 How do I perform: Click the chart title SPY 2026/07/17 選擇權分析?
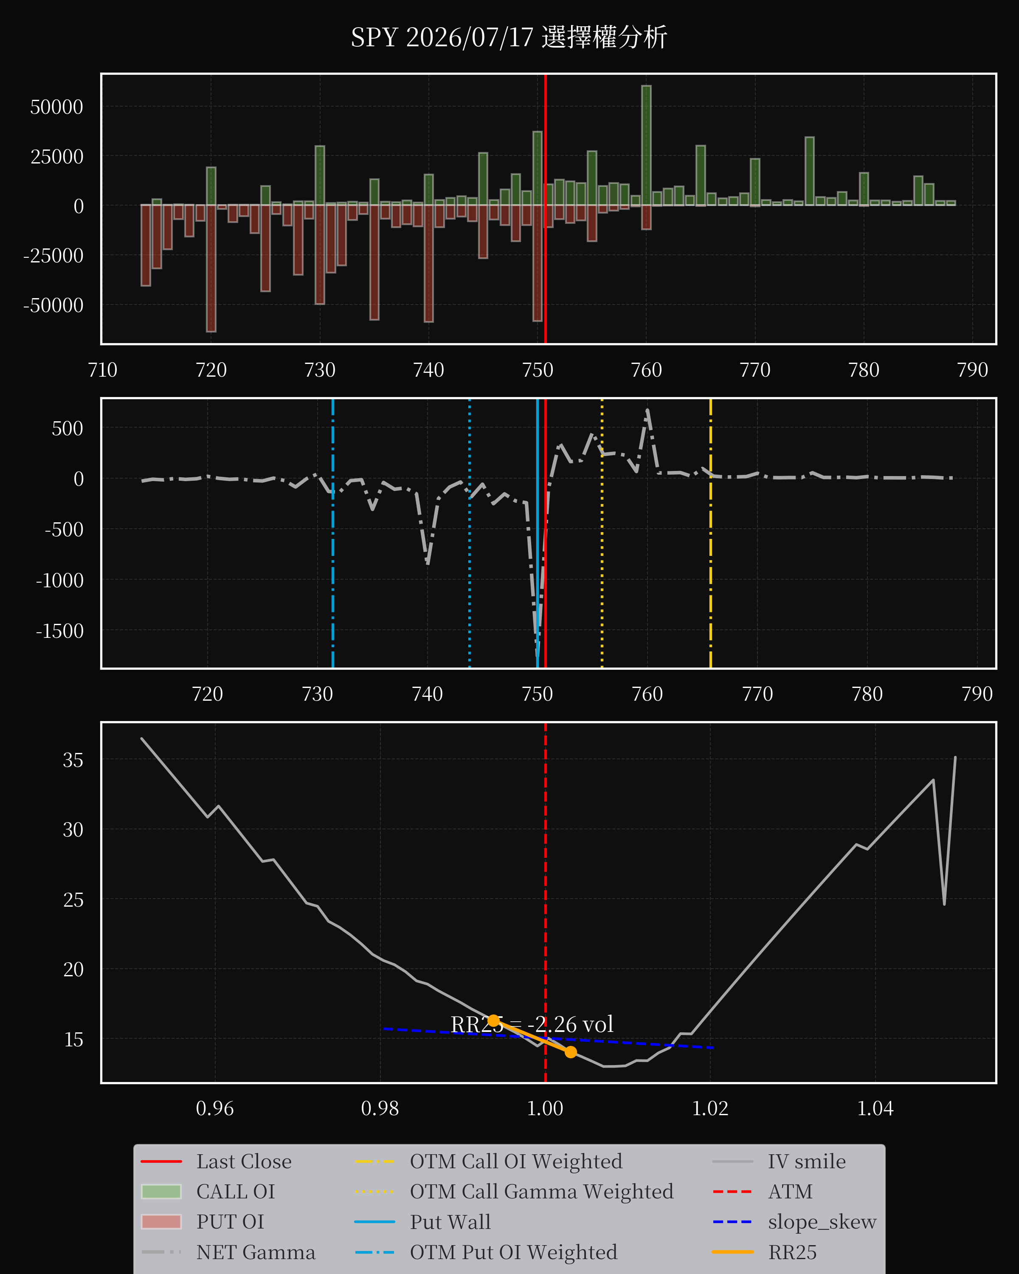509,38
